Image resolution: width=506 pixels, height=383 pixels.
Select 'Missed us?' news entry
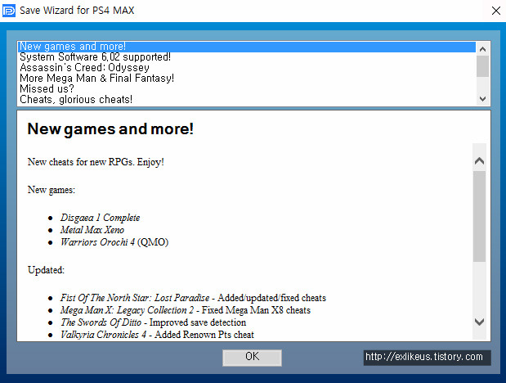tap(247, 89)
